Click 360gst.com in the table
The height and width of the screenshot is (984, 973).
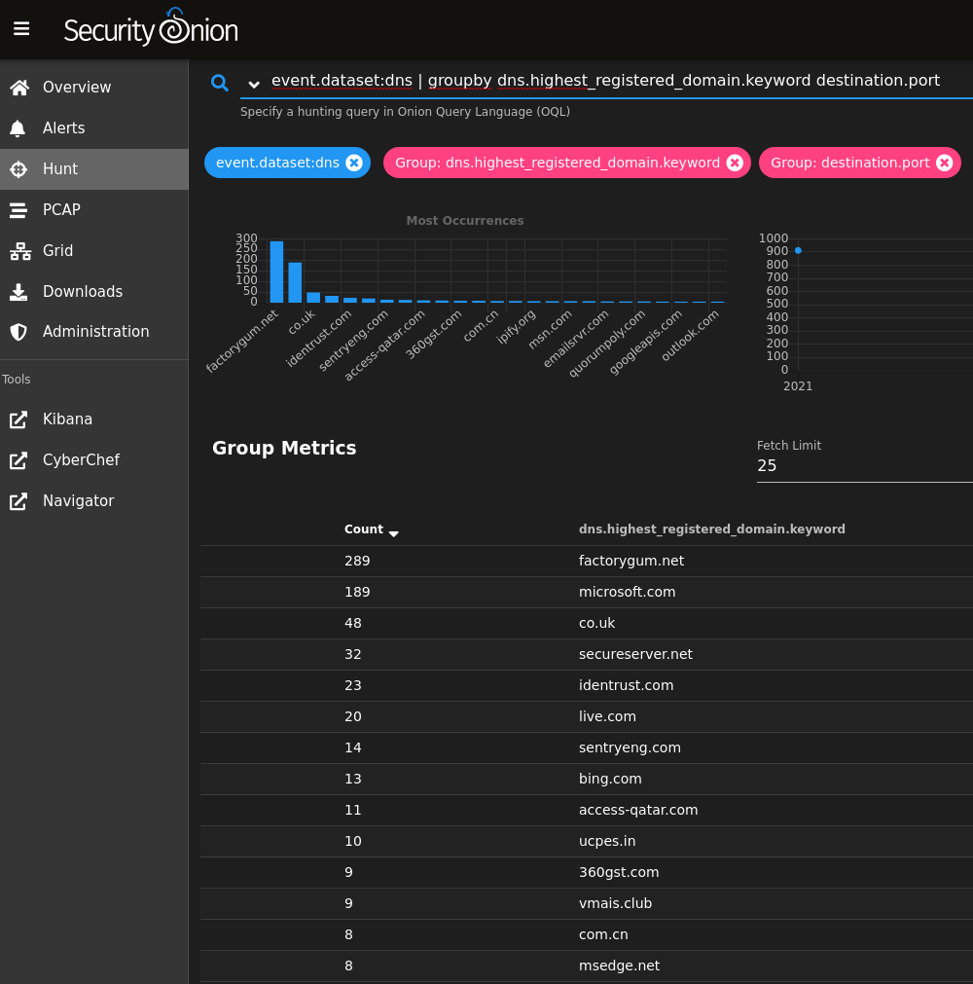point(619,872)
